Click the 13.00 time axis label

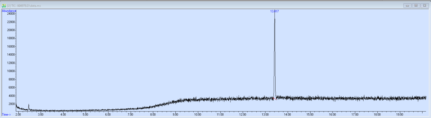pyautogui.click(x=265, y=114)
